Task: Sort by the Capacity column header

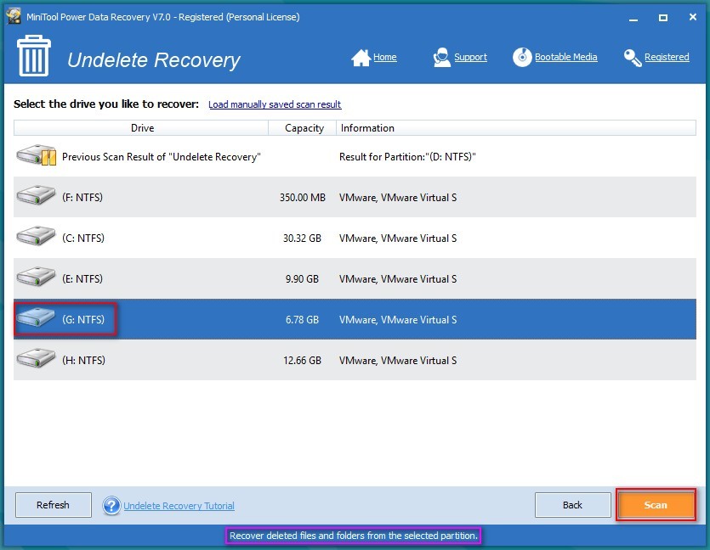Action: [303, 128]
